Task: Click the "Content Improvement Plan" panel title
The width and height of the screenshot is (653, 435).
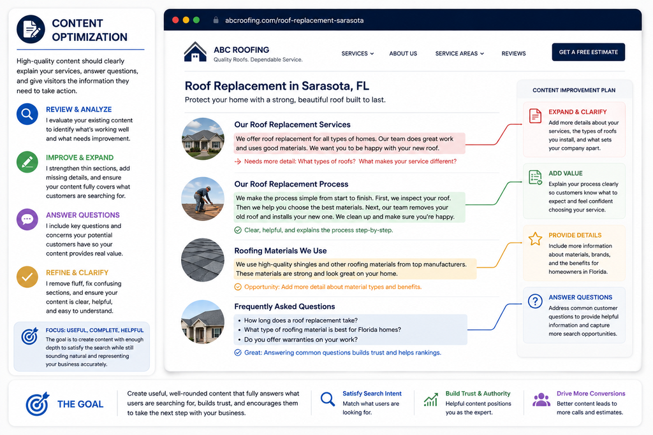Action: click(574, 90)
